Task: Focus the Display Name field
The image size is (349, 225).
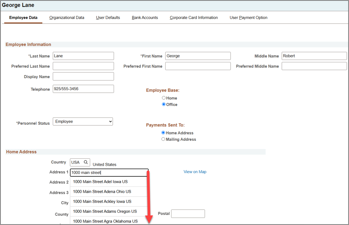Action: [x=83, y=76]
